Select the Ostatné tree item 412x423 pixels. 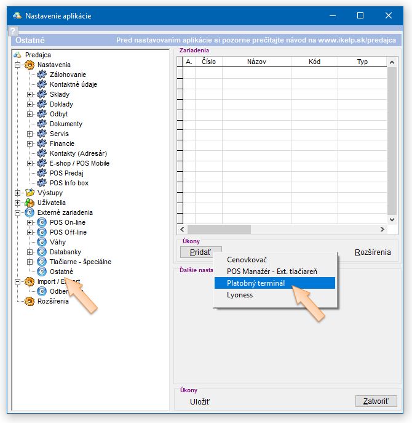tap(61, 272)
